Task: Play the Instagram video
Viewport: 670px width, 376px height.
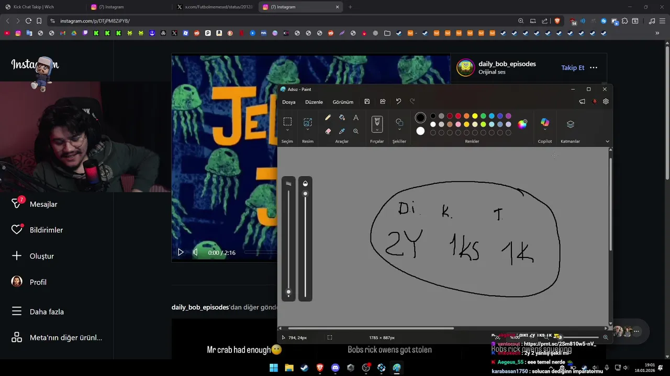Action: [181, 252]
